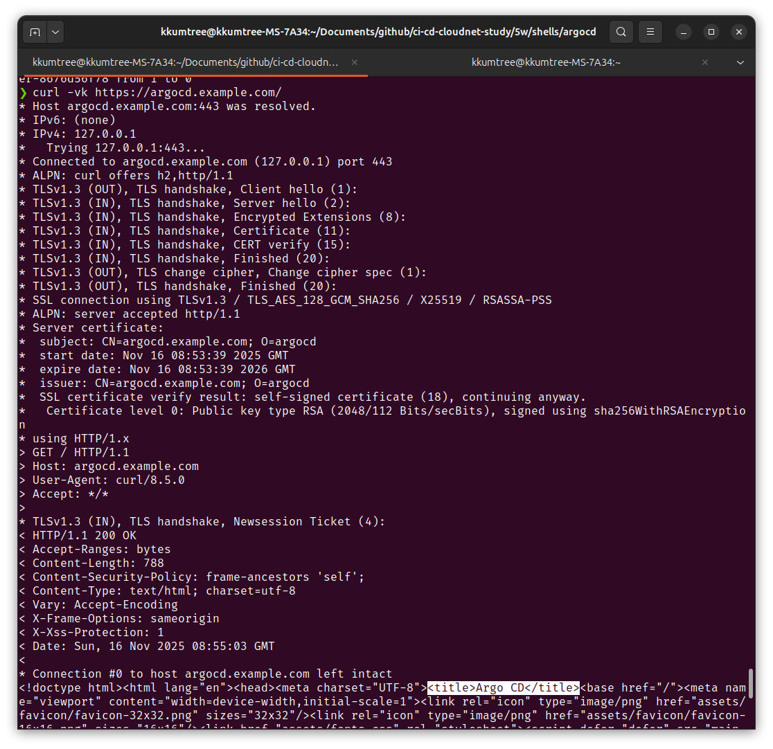Screen dimensions: 773x749
Task: Open a new terminal tab
Action: [35, 32]
